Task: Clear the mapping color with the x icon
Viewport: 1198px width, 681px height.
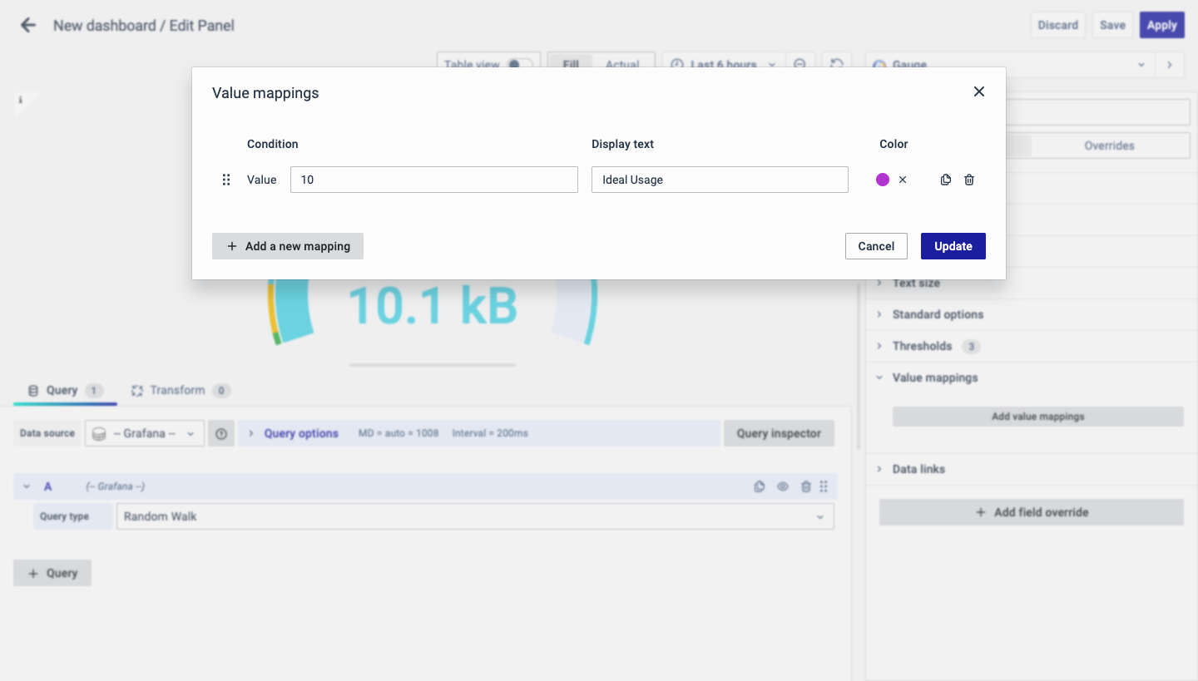Action: tap(903, 180)
